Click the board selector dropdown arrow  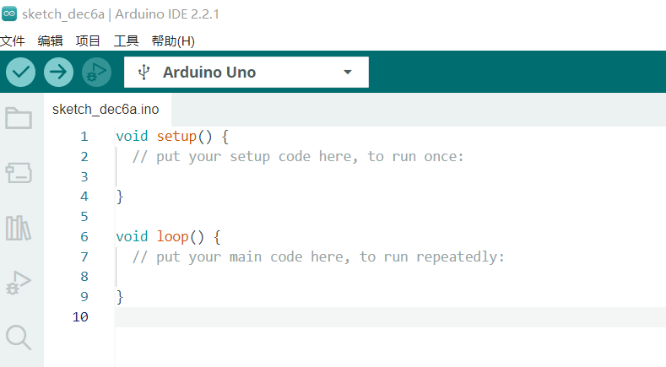pyautogui.click(x=348, y=73)
